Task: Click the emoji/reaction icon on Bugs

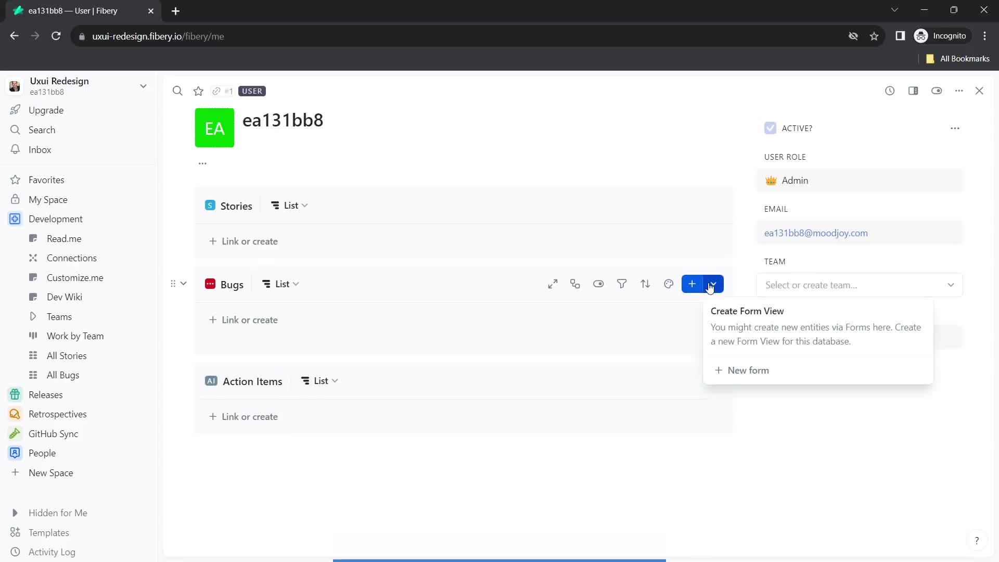Action: pos(669,284)
